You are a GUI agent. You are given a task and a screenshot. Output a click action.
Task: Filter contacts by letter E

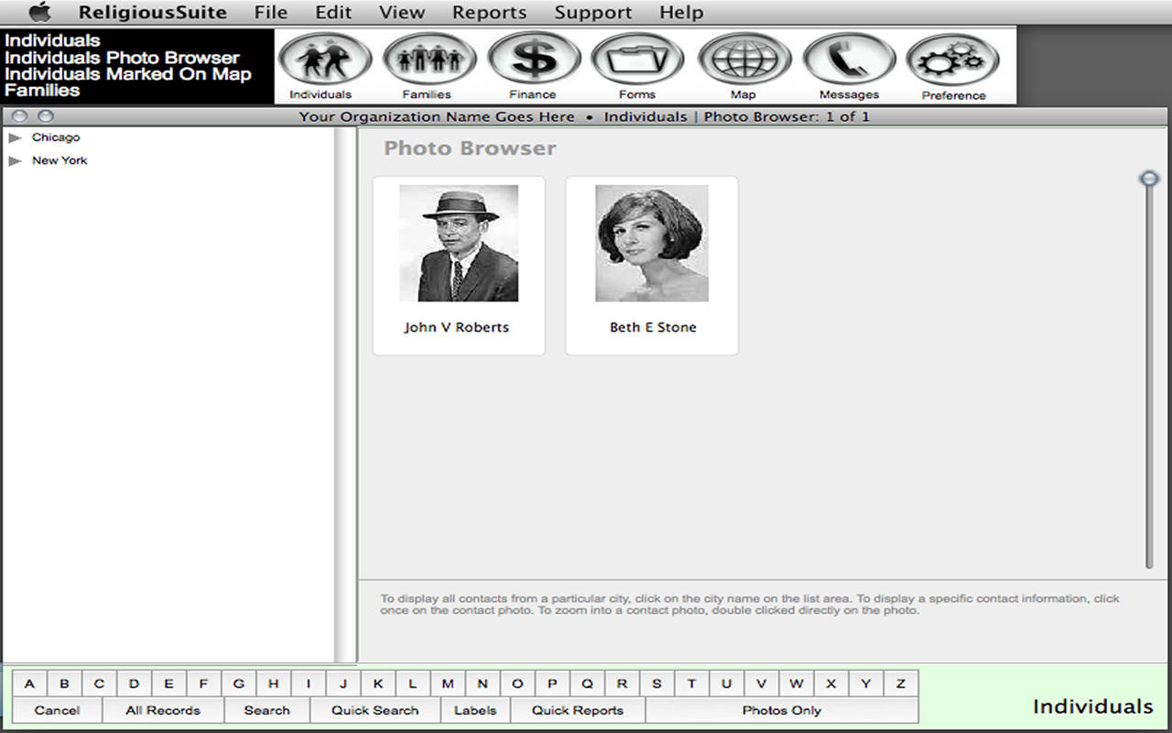tap(169, 684)
